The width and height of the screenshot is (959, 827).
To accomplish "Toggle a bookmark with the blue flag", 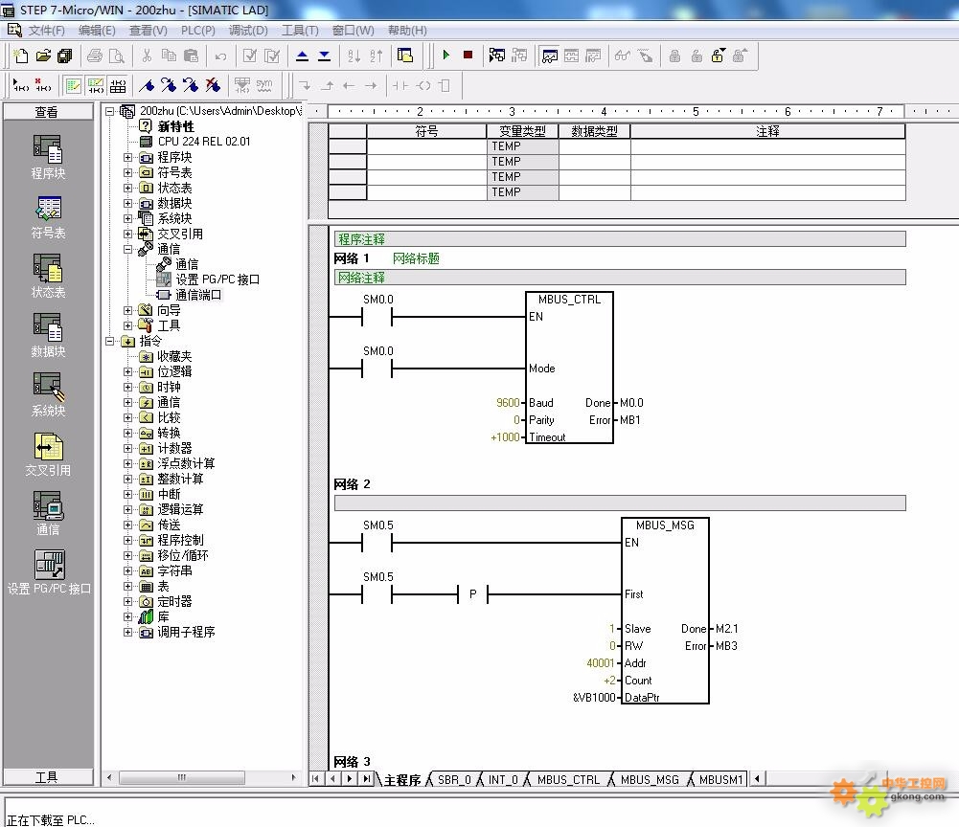I will coord(147,85).
